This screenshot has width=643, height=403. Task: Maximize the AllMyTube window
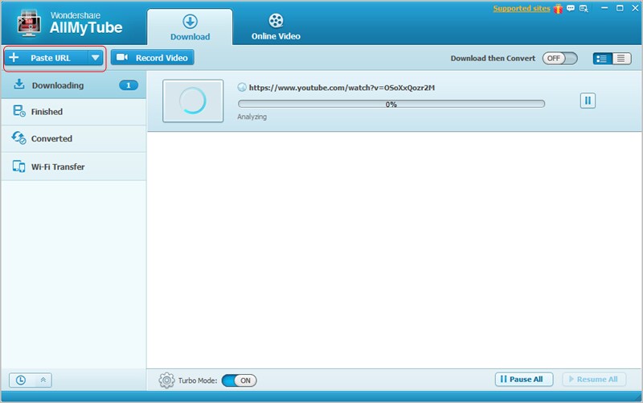point(620,8)
